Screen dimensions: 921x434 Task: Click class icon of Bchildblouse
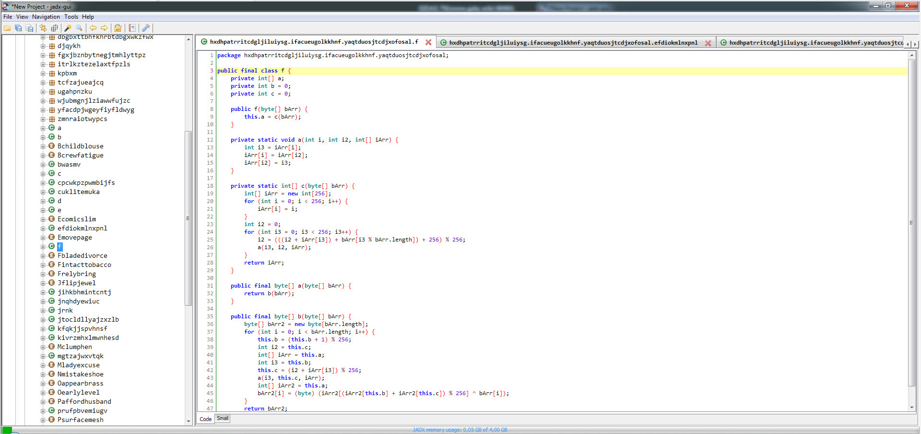tap(52, 146)
